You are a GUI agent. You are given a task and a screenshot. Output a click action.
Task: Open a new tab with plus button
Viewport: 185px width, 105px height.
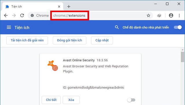69,7
